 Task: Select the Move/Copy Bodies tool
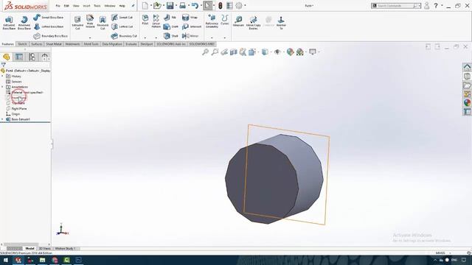(253, 23)
